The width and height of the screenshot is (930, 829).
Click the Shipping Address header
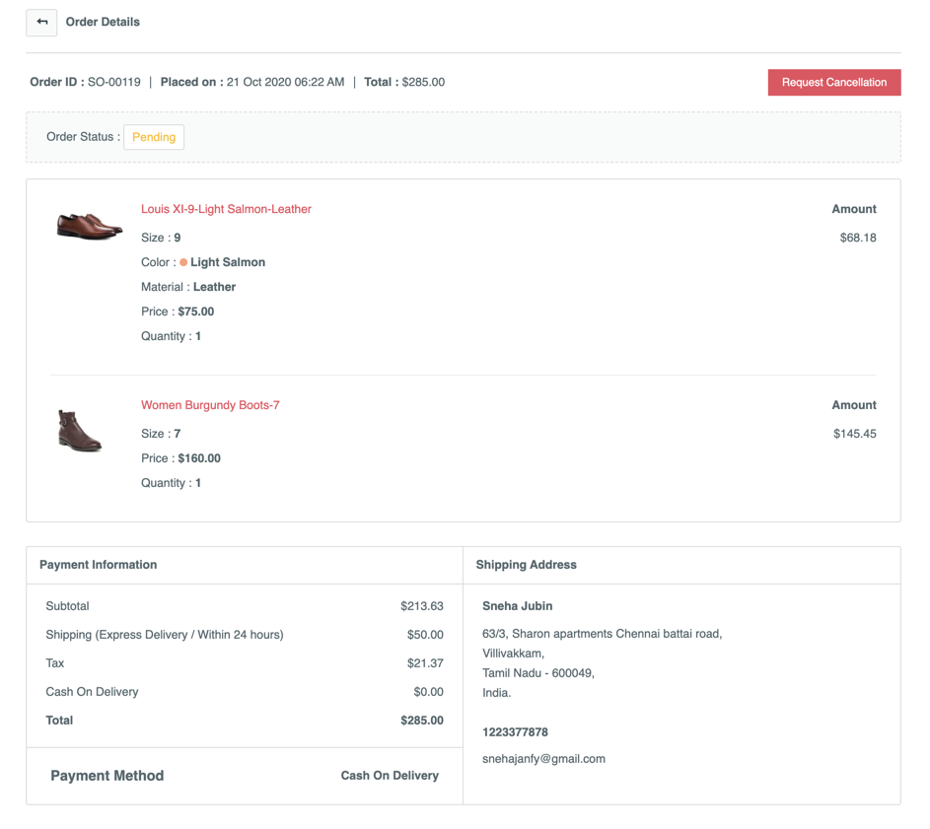click(526, 565)
